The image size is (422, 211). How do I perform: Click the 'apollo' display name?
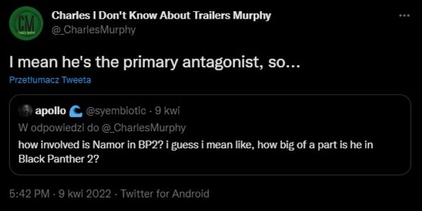pyautogui.click(x=50, y=111)
